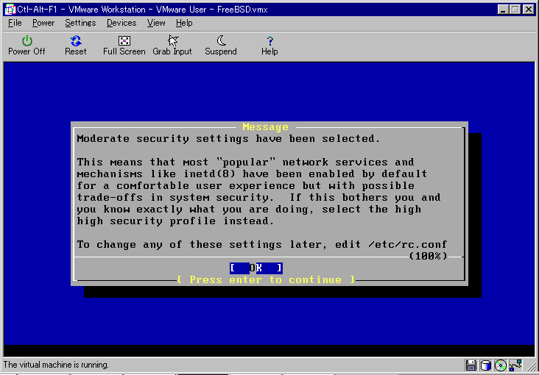
Task: Minimize the VMware Workstation window
Action: click(503, 10)
